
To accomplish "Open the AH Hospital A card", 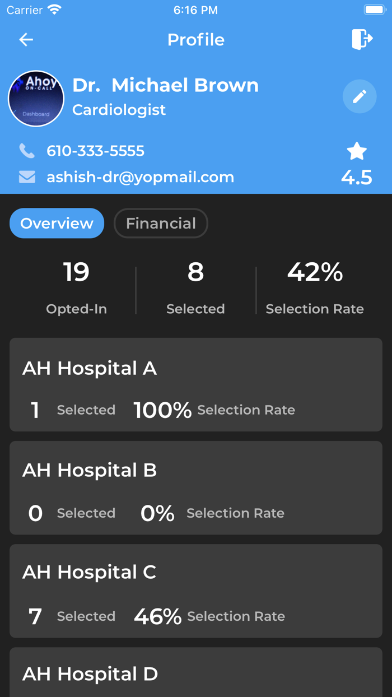I will (x=196, y=384).
